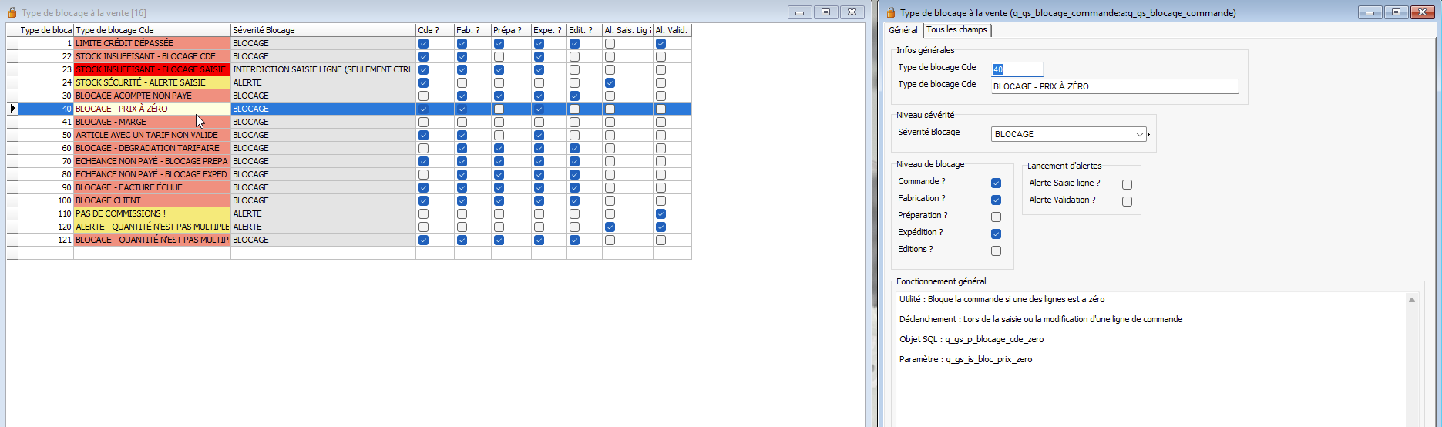The width and height of the screenshot is (1442, 427).
Task: Toggle the Alerte Validation ? checkbox
Action: [x=1127, y=202]
